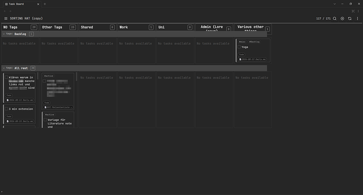This screenshot has width=363, height=195.
Task: Click the Backlog swimlane count badge
Action: click(31, 34)
